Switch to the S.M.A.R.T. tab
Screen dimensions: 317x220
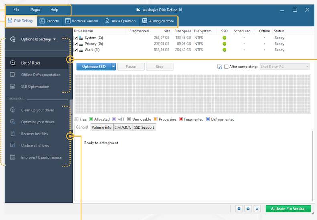pyautogui.click(x=123, y=127)
